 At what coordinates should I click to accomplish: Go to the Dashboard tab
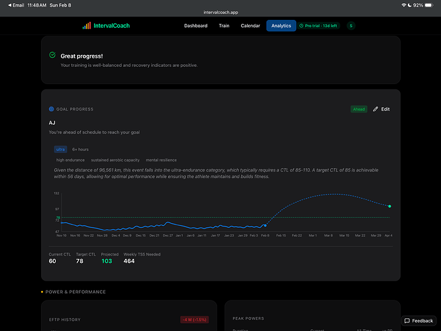[195, 26]
